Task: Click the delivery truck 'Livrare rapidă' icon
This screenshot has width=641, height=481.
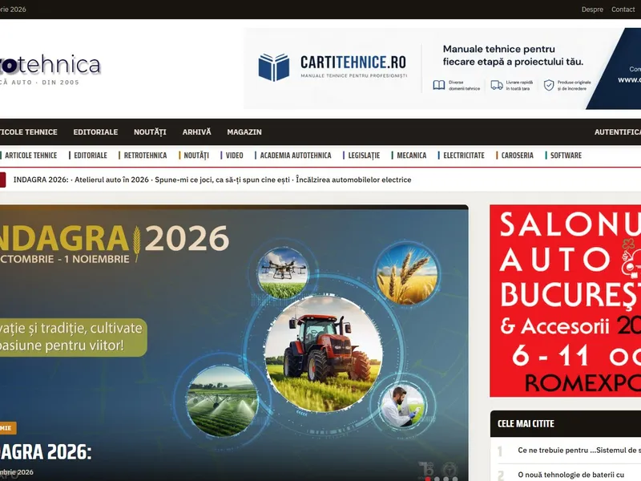Action: pyautogui.click(x=497, y=85)
